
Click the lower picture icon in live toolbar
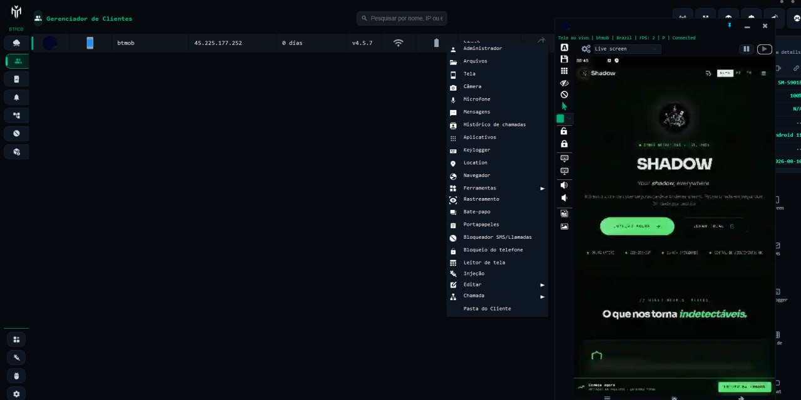tap(564, 226)
